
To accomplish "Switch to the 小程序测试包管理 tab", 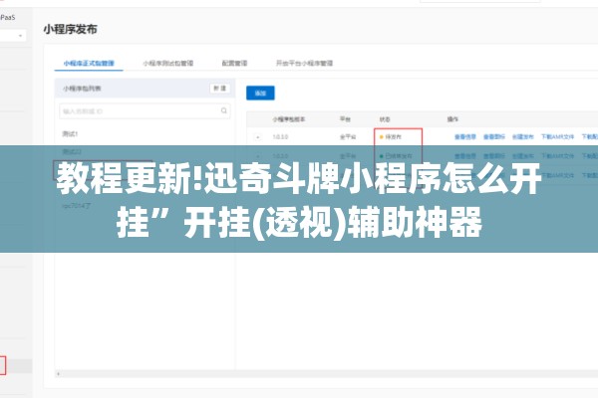I will click(x=168, y=64).
